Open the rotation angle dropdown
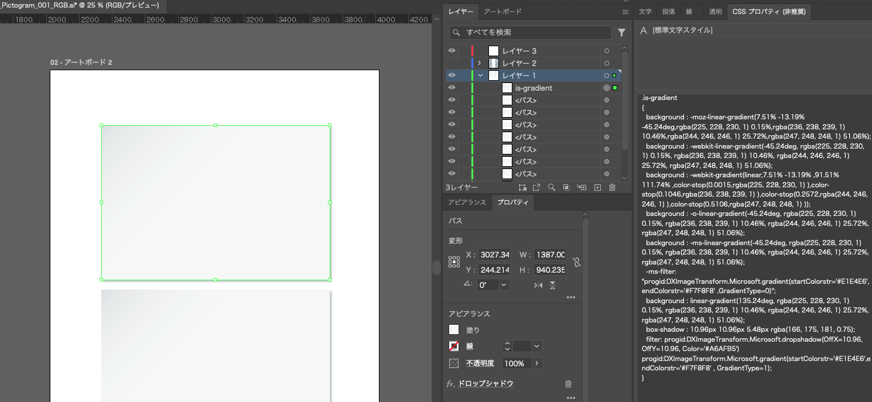Screen dimensions: 872x402 click(504, 285)
